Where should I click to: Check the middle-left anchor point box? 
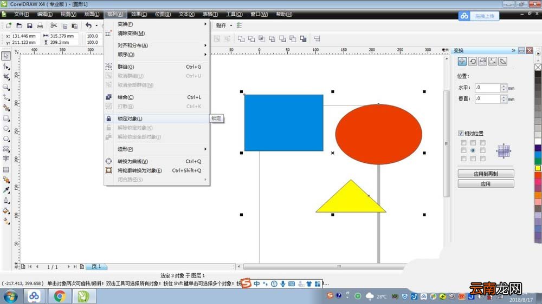463,150
